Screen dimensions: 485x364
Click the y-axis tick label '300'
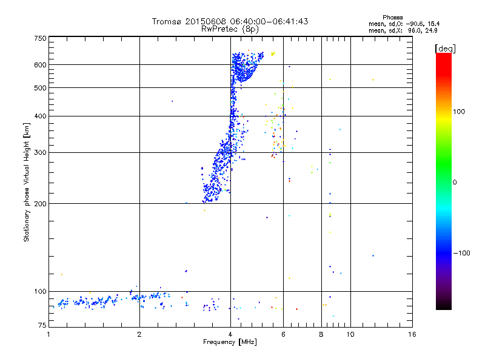click(40, 152)
